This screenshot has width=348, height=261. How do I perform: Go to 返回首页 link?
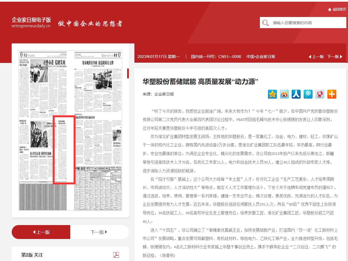(x=339, y=9)
